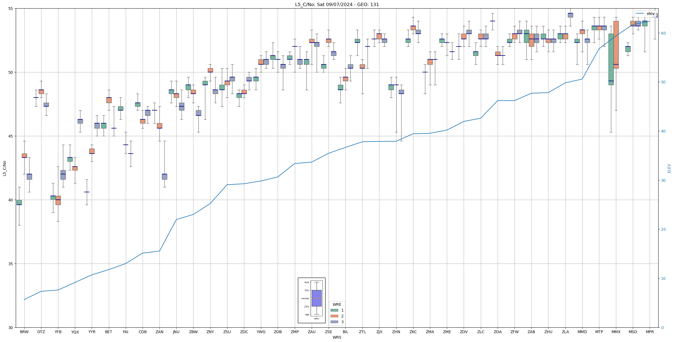Click the ZHN station tick label
The height and width of the screenshot is (342, 674).
pyautogui.click(x=396, y=332)
